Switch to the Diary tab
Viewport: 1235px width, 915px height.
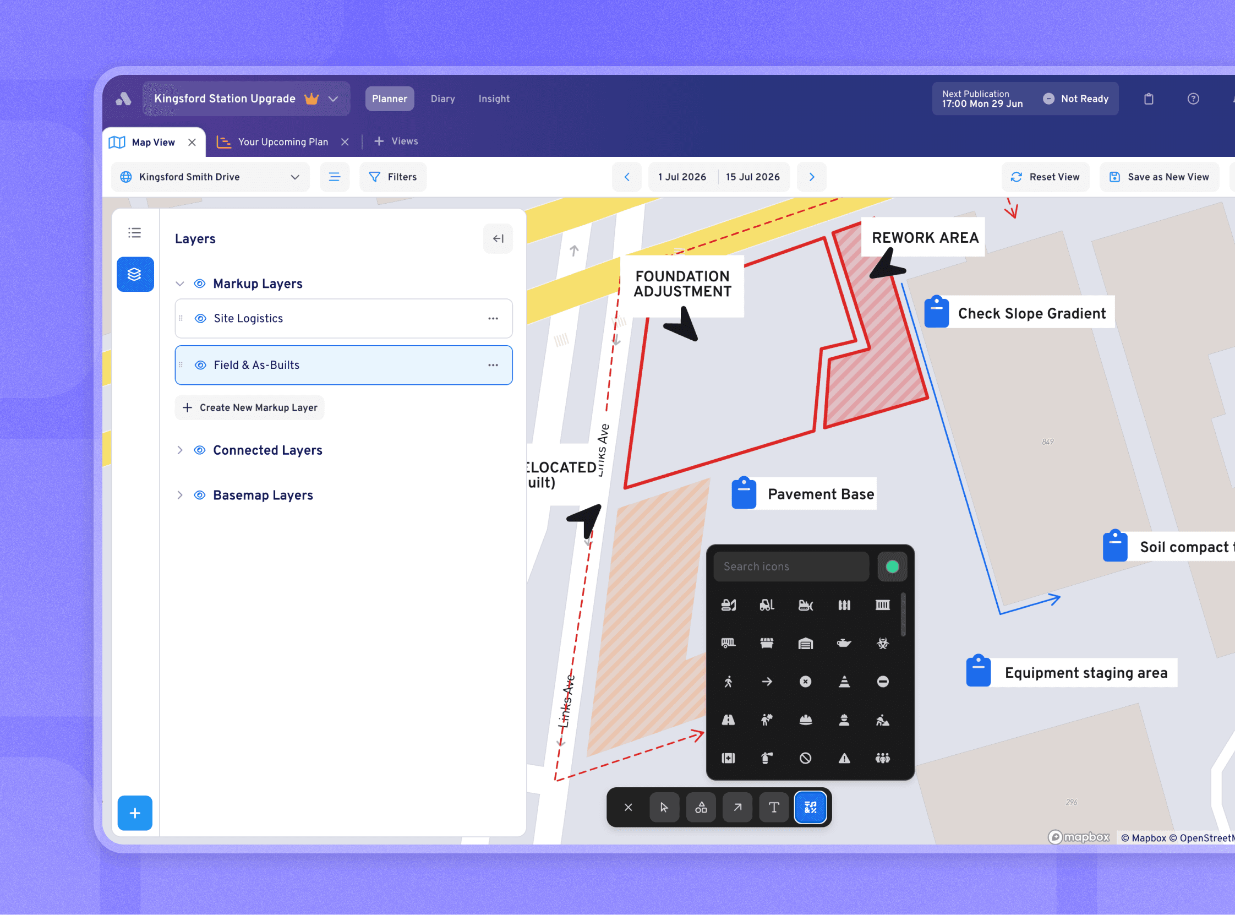click(x=443, y=99)
